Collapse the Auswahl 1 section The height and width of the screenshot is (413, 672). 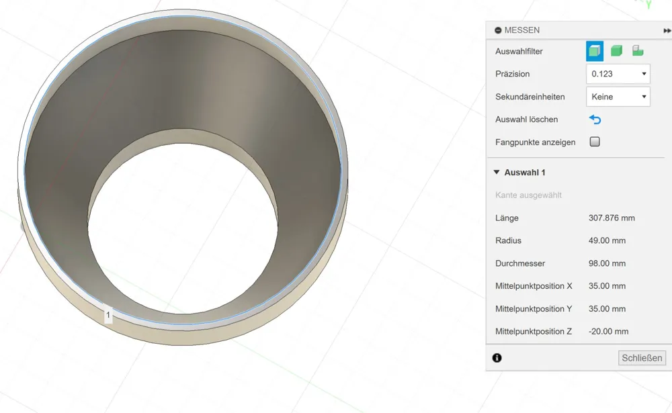coord(497,172)
